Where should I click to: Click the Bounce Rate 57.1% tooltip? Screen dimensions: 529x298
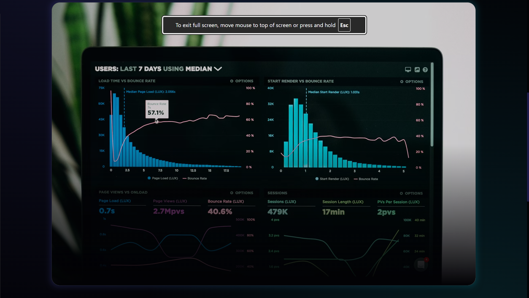tap(157, 109)
